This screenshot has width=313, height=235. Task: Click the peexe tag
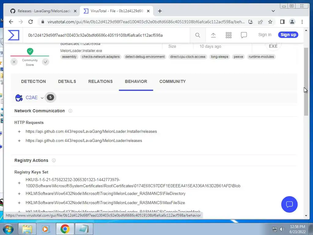(238, 57)
